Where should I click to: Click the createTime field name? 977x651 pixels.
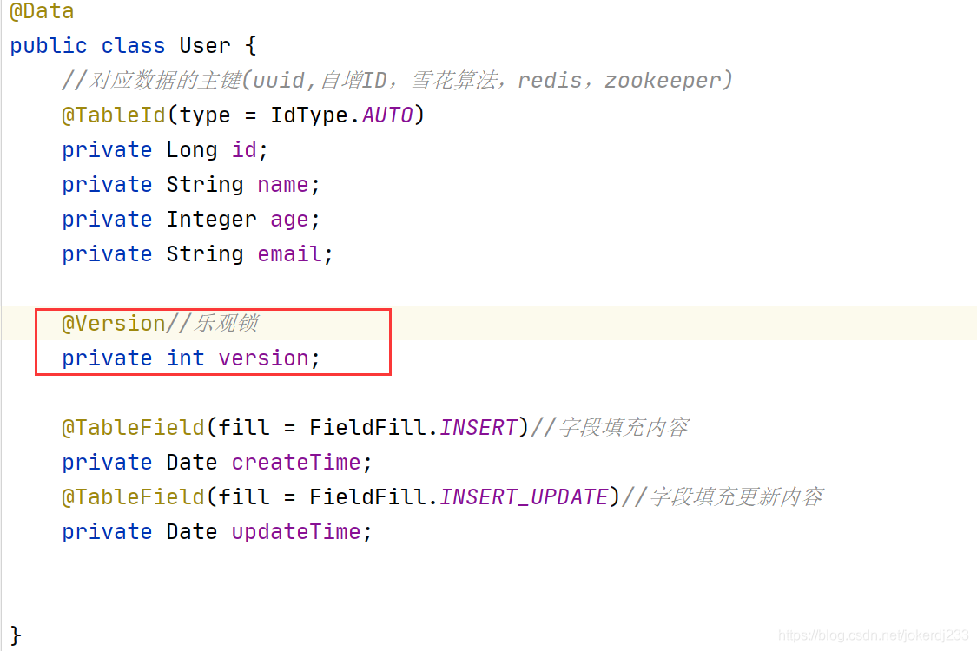[296, 463]
